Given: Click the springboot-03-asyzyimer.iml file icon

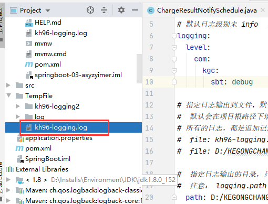Looking at the screenshot, I should [x=29, y=75].
